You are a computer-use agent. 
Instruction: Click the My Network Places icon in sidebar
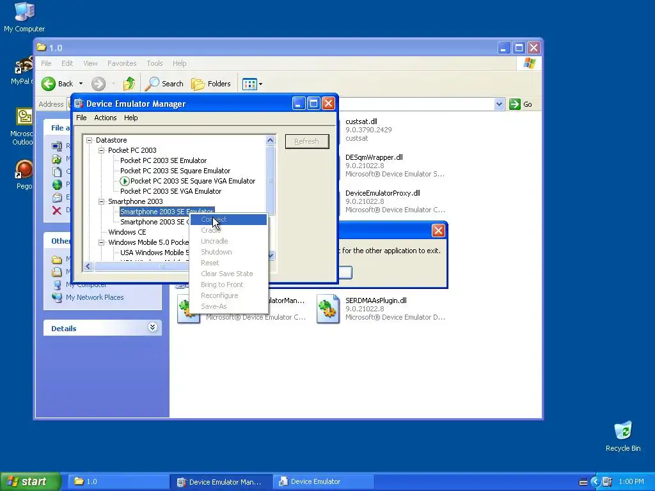pyautogui.click(x=57, y=297)
